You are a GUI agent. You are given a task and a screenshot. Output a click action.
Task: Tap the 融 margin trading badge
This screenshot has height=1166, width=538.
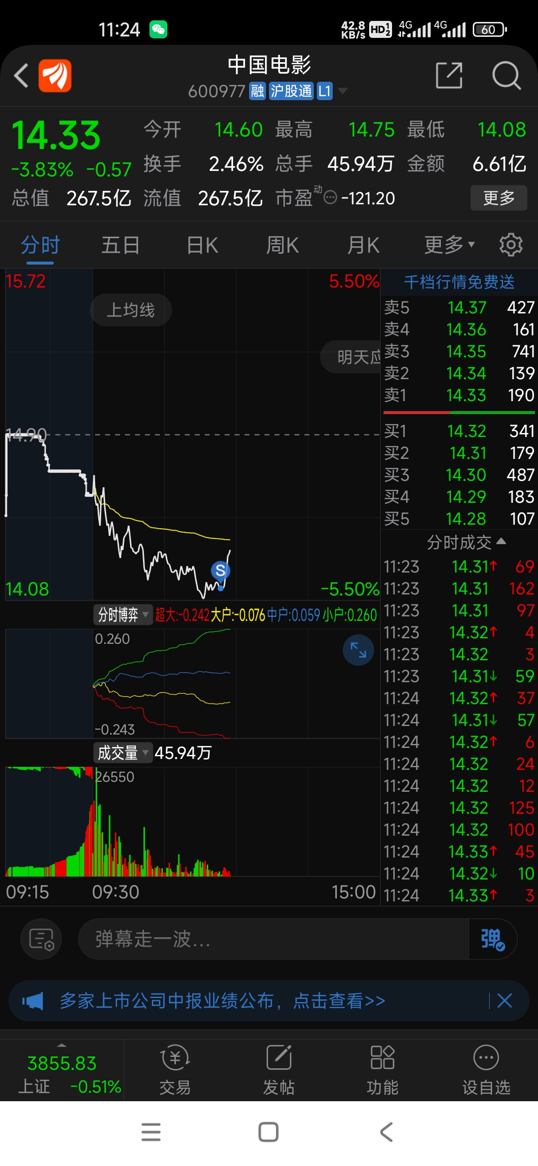click(258, 91)
